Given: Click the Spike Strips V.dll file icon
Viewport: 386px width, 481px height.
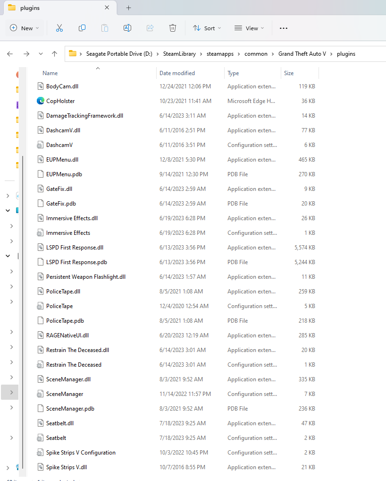Looking at the screenshot, I should tap(41, 467).
